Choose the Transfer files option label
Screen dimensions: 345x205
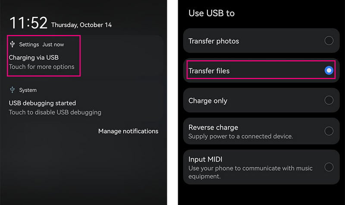point(209,71)
